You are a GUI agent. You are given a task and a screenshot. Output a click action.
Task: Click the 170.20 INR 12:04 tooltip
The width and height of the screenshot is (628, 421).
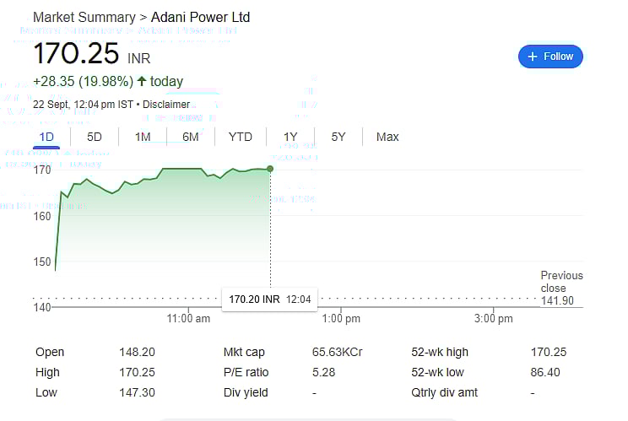[269, 300]
